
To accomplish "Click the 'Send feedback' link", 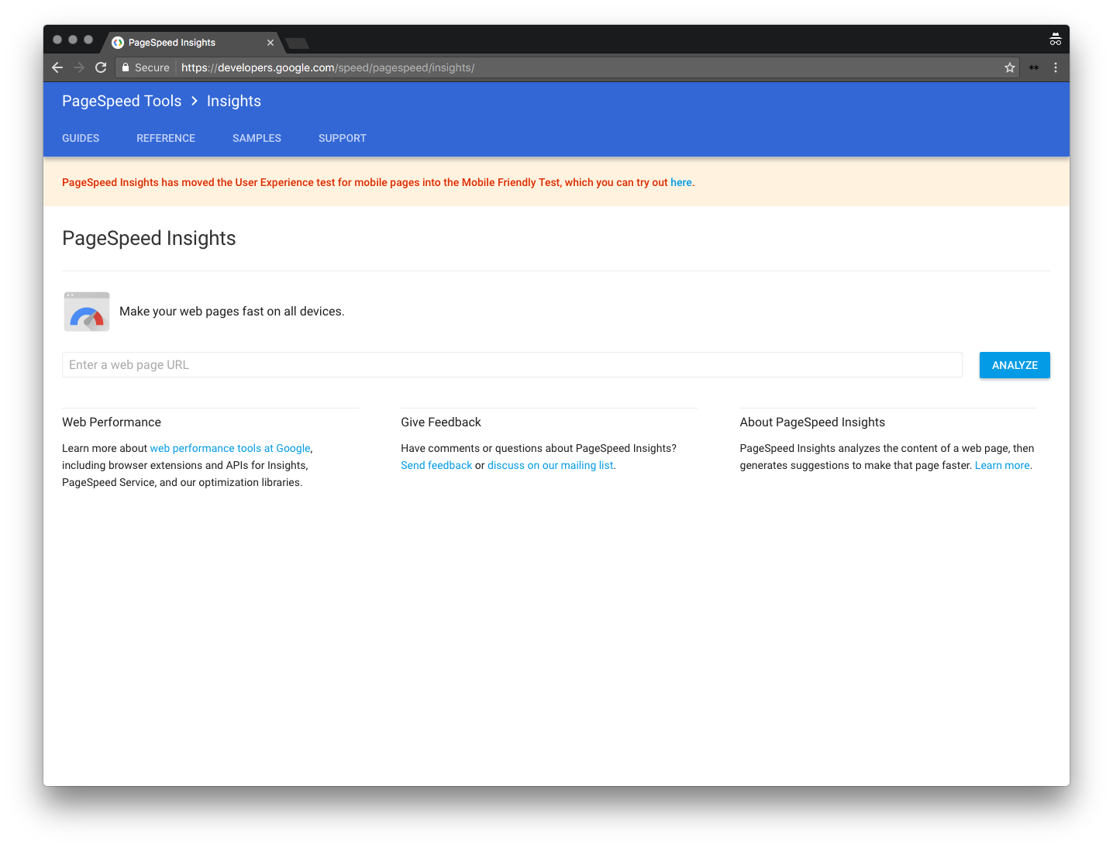I will click(436, 465).
